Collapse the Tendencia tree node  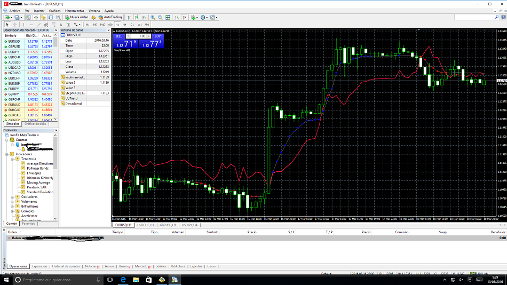click(x=13, y=159)
